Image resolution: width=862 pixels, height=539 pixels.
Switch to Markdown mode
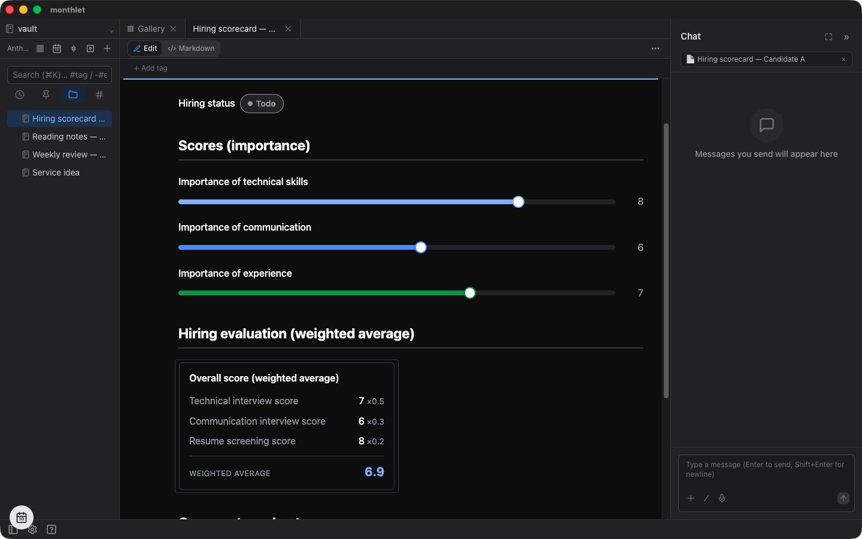click(x=191, y=49)
